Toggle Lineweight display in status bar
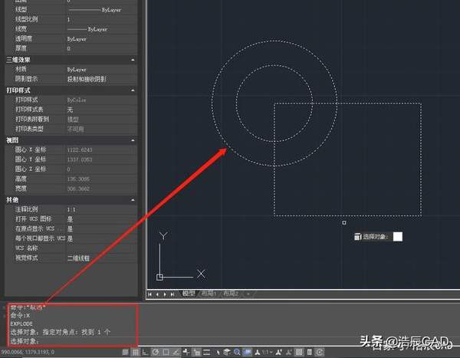The image size is (460, 358). click(x=206, y=352)
